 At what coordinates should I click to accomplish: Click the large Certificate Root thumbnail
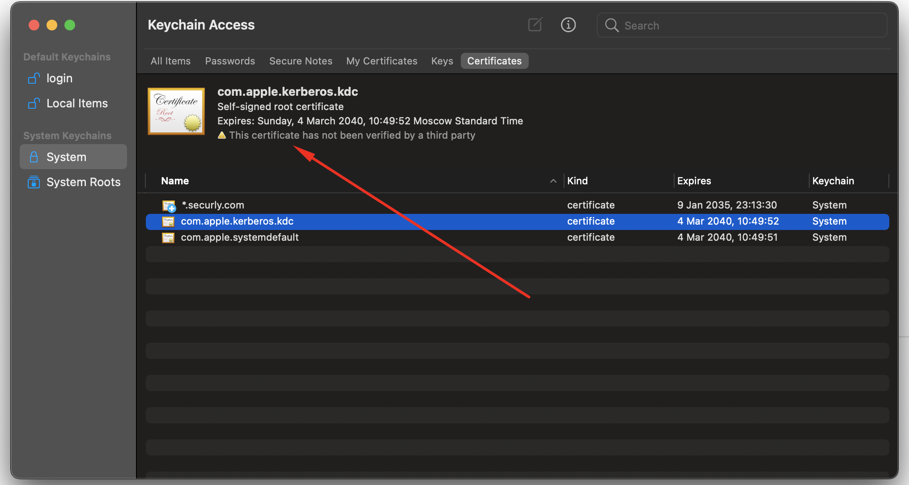pyautogui.click(x=176, y=111)
